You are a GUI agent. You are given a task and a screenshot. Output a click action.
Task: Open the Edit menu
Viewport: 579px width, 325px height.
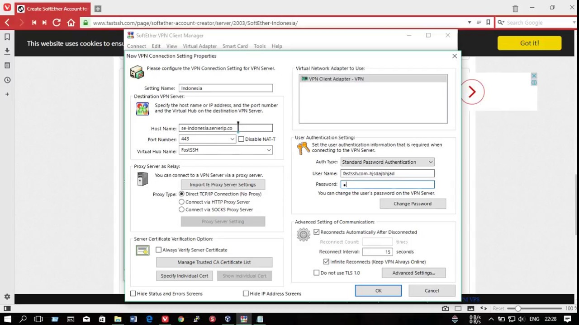[x=156, y=46]
